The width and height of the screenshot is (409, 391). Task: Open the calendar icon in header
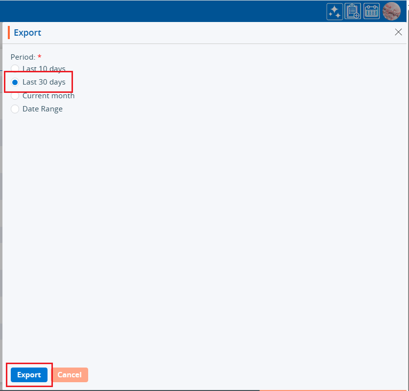371,12
